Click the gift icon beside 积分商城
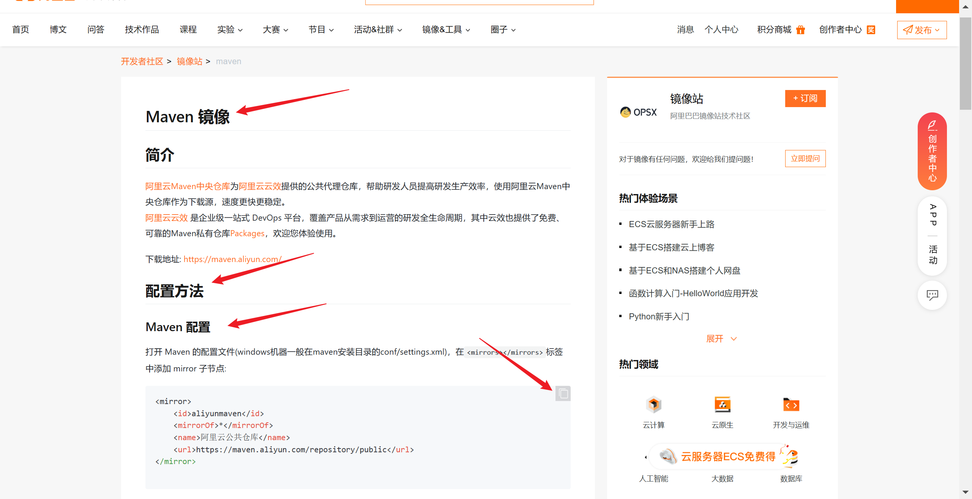The height and width of the screenshot is (499, 972). [800, 30]
